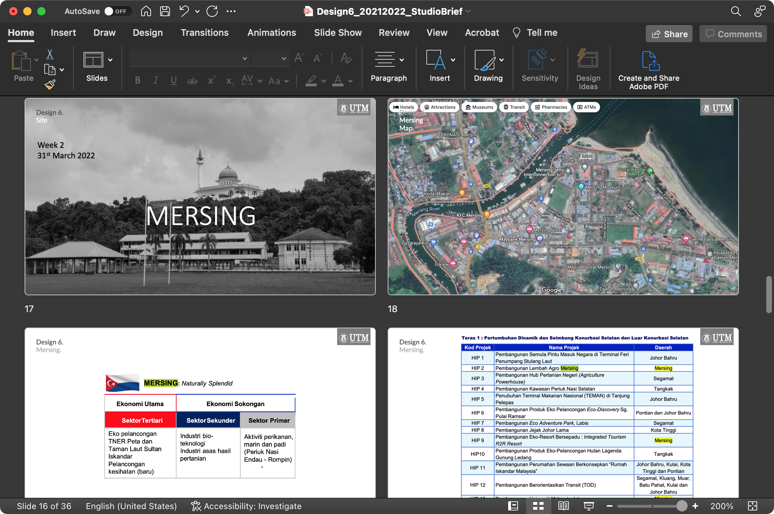The height and width of the screenshot is (514, 774).
Task: Open the font name combo box
Action: pos(189,59)
